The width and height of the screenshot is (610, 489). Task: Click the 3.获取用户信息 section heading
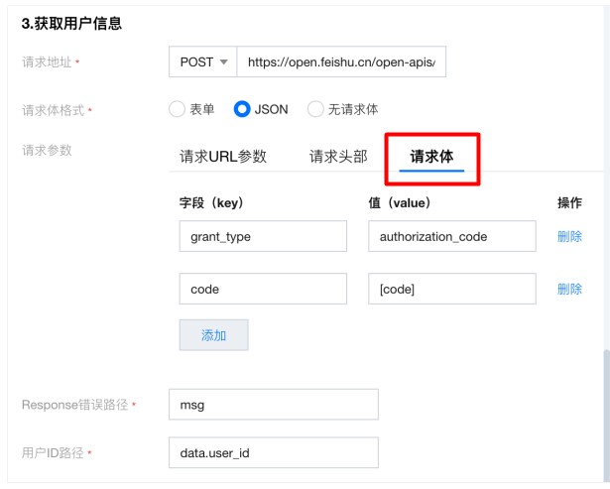[72, 24]
